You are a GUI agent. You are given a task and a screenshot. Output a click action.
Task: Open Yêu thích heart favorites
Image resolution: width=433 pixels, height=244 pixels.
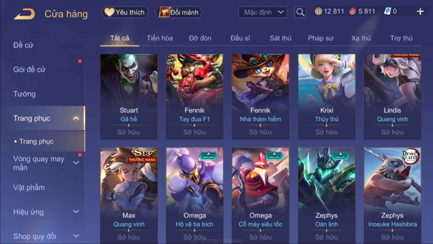point(125,12)
